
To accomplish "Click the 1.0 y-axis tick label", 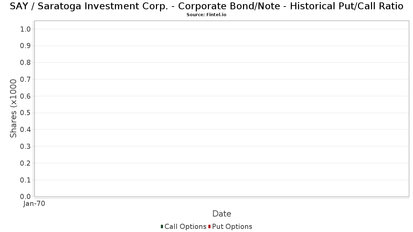I will pos(25,29).
